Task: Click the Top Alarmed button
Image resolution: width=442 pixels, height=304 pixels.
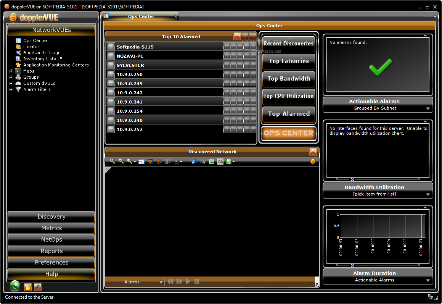Action: point(289,114)
